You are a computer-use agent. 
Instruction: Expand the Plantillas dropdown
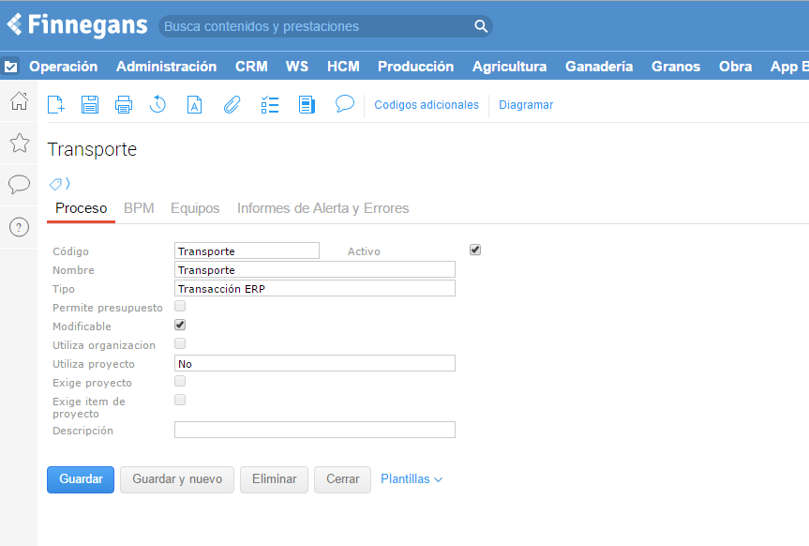[412, 479]
